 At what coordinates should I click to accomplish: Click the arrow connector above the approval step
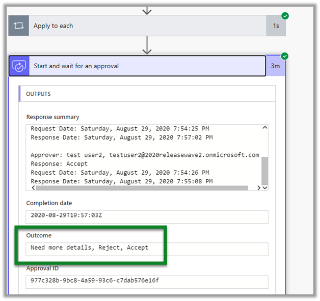click(x=147, y=45)
